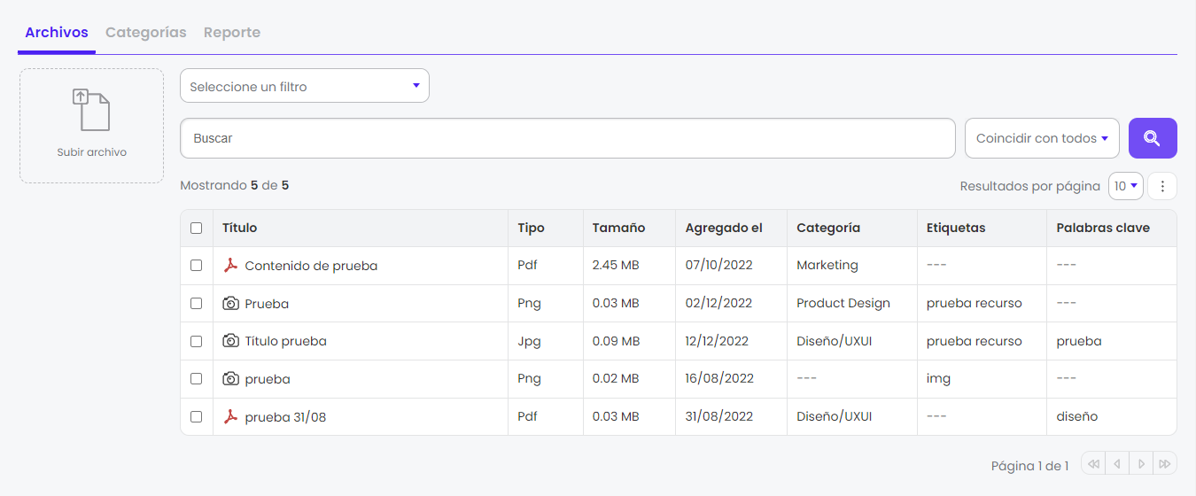Sort by Agregado el column header
This screenshot has height=496, width=1196.
click(x=724, y=228)
